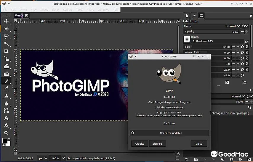Viewport: 253px width, 162px height.
Task: Open the Tool Options tab
Action: [x=186, y=16]
